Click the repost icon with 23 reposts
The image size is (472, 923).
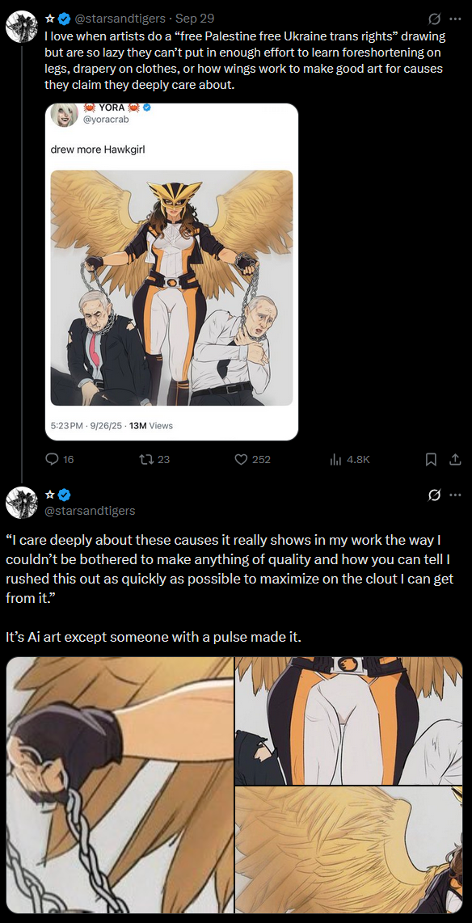pos(144,460)
